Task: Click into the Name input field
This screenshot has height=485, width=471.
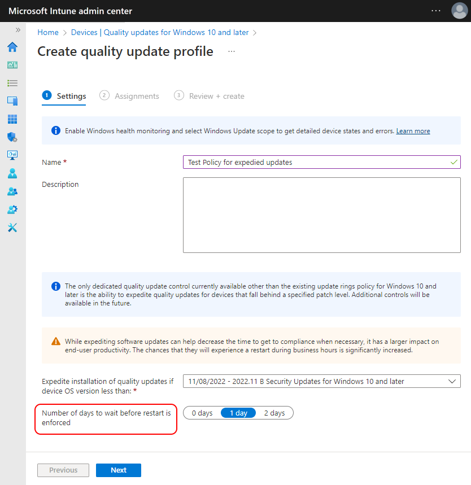Action: [x=321, y=162]
